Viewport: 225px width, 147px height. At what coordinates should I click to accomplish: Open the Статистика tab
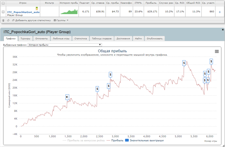click(x=81, y=39)
